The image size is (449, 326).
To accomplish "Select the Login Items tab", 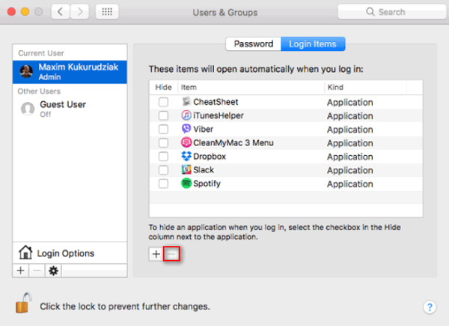I will point(313,44).
